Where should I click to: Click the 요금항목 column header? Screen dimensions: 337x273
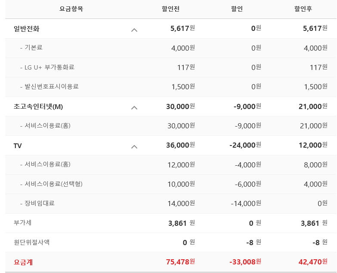[x=71, y=9]
